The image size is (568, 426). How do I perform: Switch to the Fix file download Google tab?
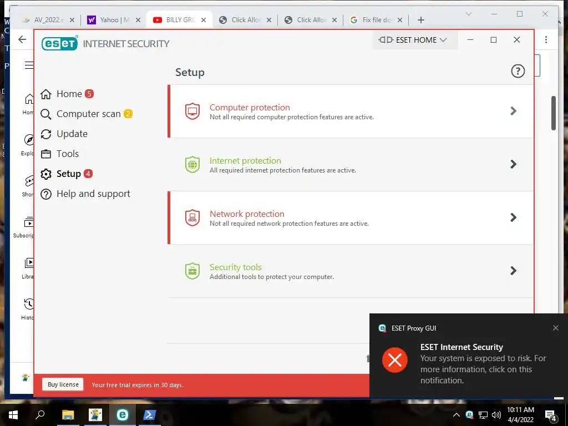pos(376,20)
